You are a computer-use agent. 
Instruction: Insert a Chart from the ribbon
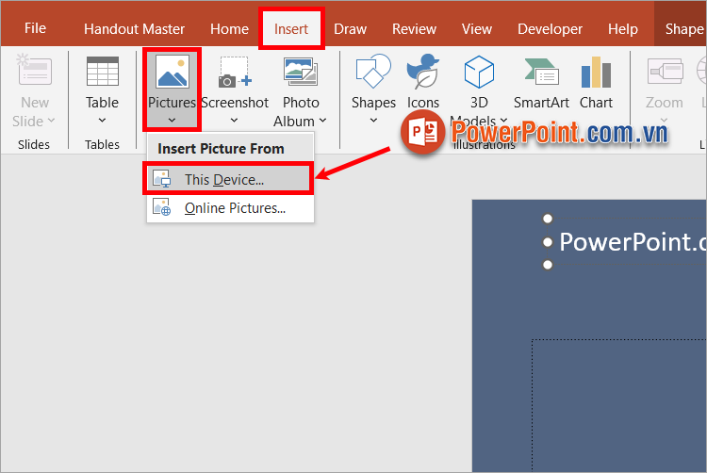tap(596, 73)
